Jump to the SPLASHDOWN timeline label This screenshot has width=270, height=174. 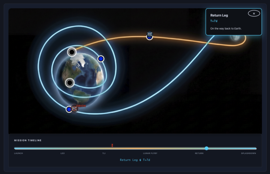(x=249, y=153)
